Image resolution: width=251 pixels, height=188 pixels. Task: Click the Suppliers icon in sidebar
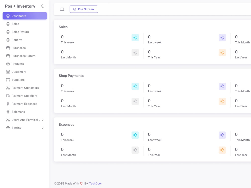tap(8, 80)
